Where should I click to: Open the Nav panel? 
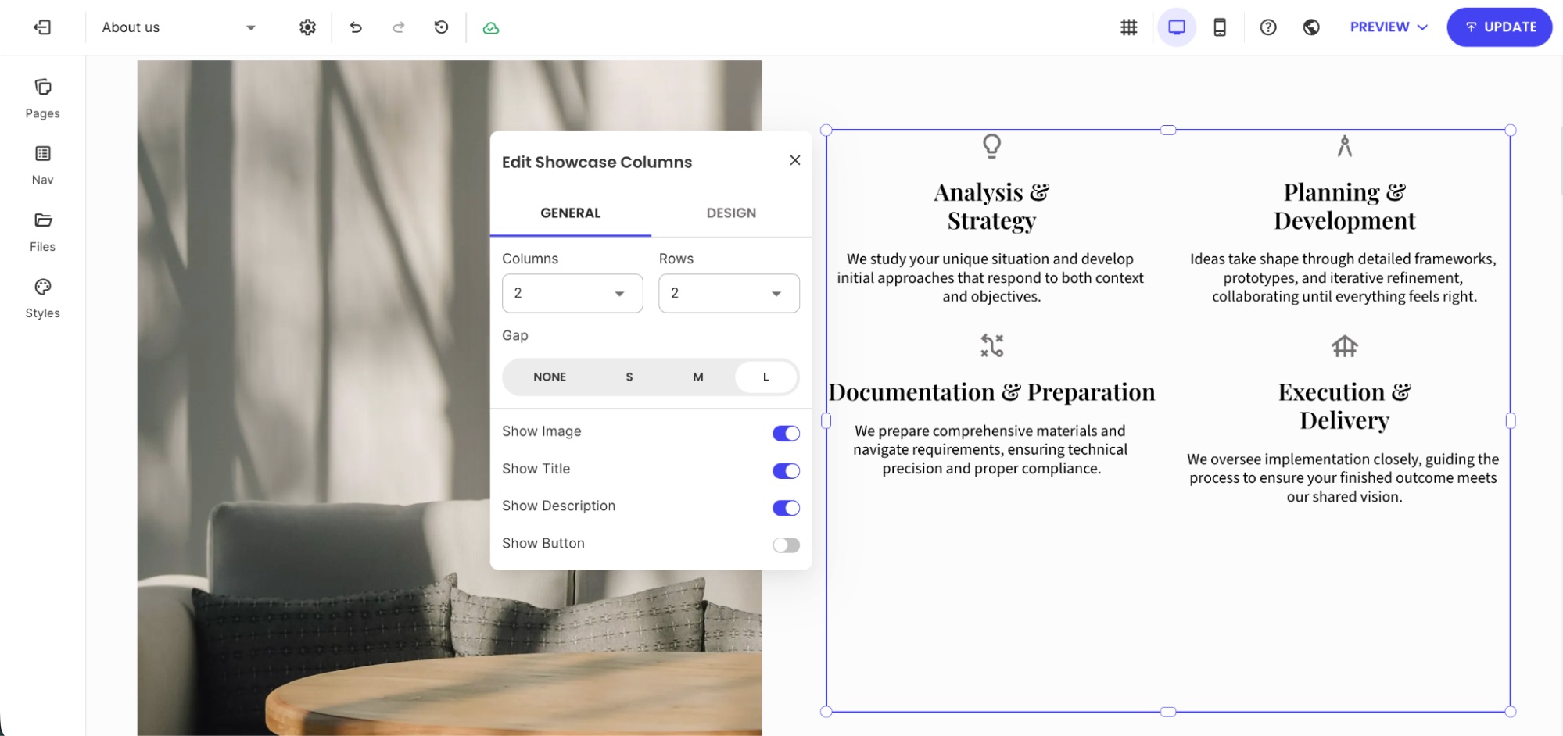click(42, 165)
